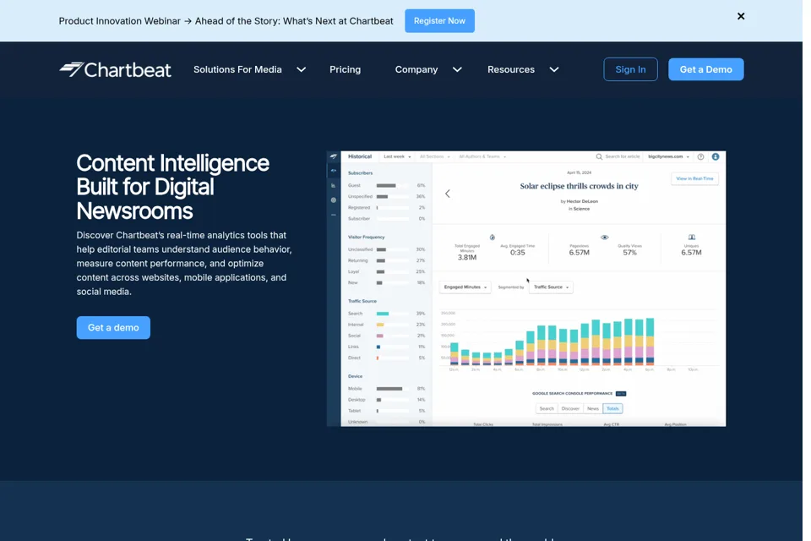
Task: Open the more options sidebar icon
Action: (x=334, y=215)
